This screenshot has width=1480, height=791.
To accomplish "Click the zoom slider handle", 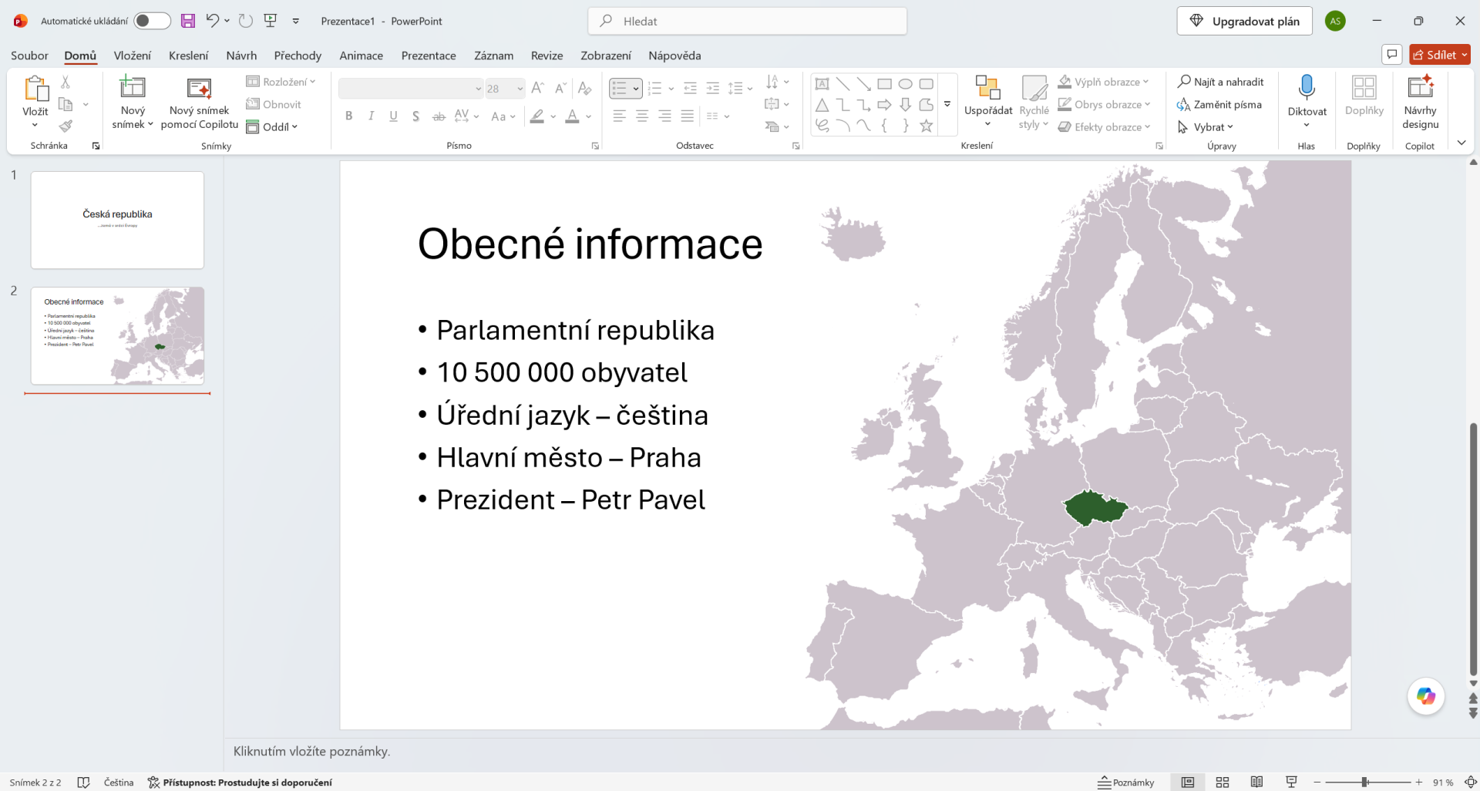I will [1364, 782].
